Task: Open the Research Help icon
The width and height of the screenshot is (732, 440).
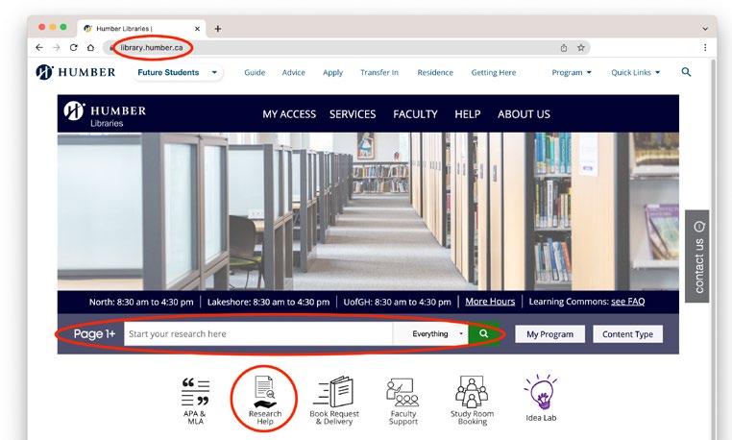Action: [264, 400]
